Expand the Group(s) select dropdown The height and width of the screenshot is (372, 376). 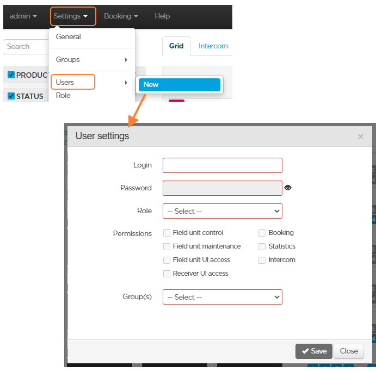click(x=222, y=297)
